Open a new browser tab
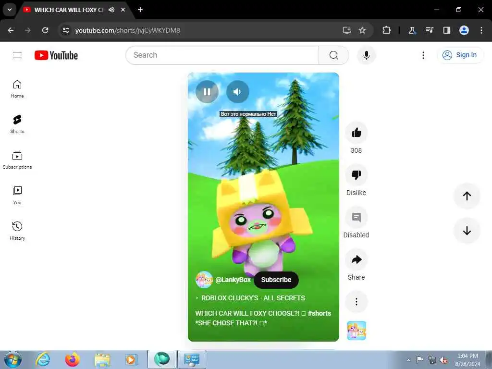The image size is (492, 369). (x=140, y=10)
